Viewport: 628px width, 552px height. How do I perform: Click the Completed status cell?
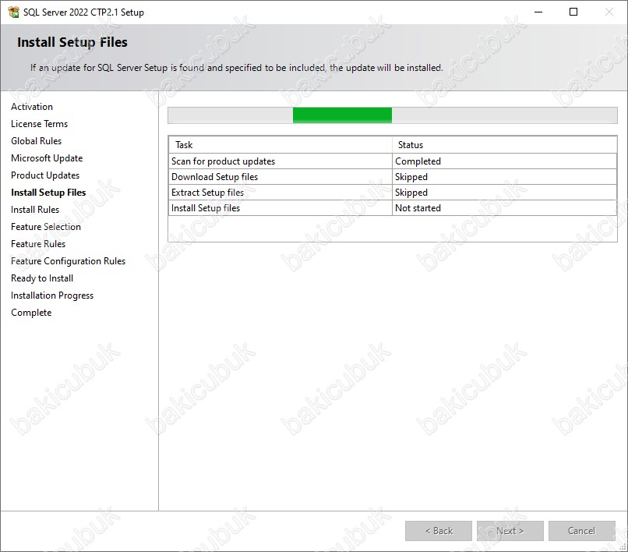(x=504, y=161)
